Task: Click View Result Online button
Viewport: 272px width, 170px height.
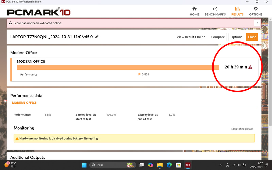Action: (191, 37)
